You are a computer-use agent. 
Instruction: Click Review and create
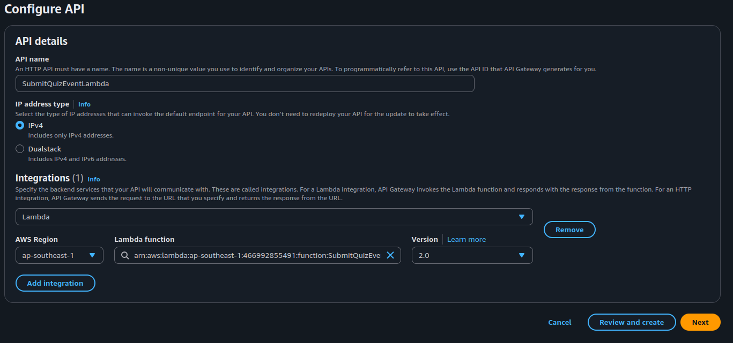pos(631,322)
